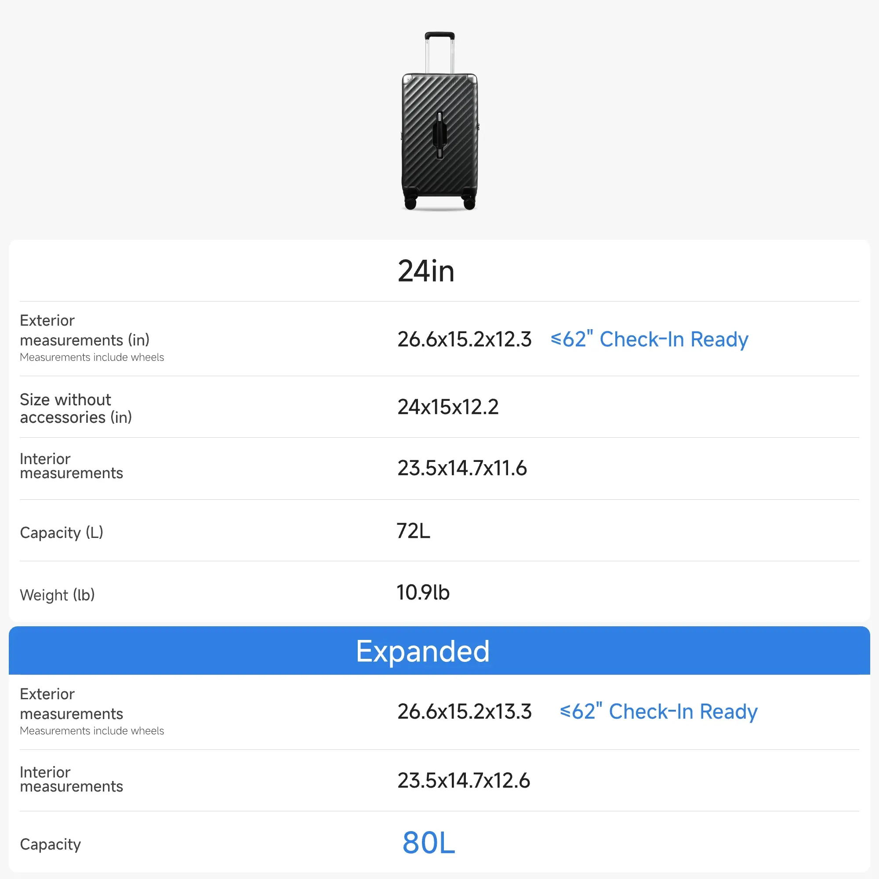
Task: Click Check-In Ready link beside 26.6x15.2x13.3
Action: point(658,712)
